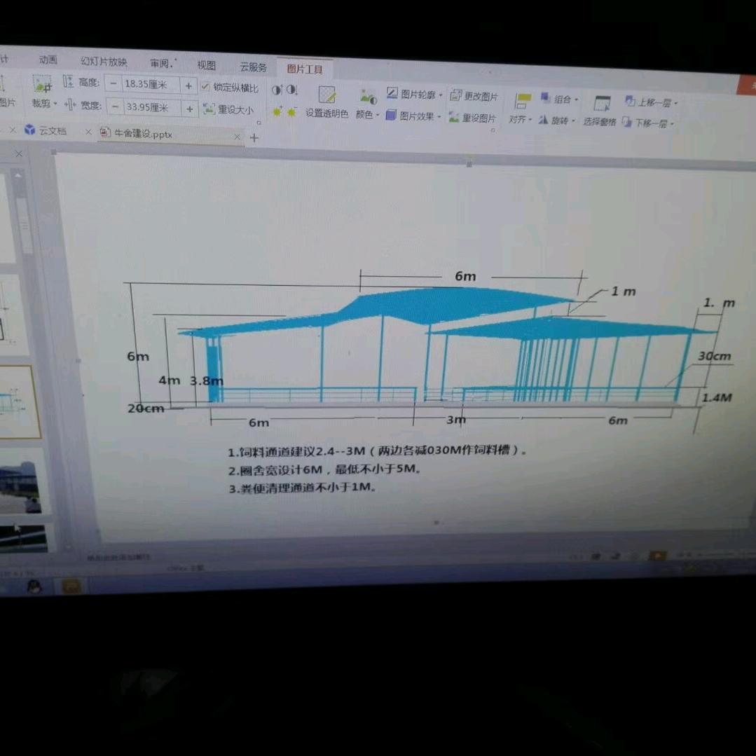Switch to the Slide Show (幻灯片放映) tab

[x=104, y=62]
